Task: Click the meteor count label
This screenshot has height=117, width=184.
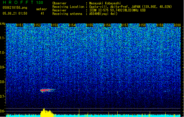Action: click(x=42, y=9)
